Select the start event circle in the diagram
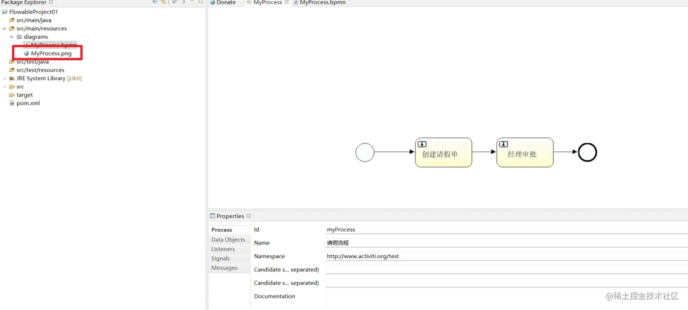 [364, 153]
